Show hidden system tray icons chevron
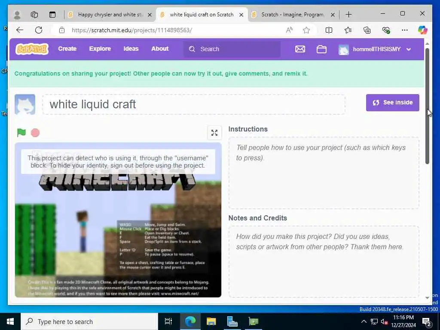 [x=364, y=321]
